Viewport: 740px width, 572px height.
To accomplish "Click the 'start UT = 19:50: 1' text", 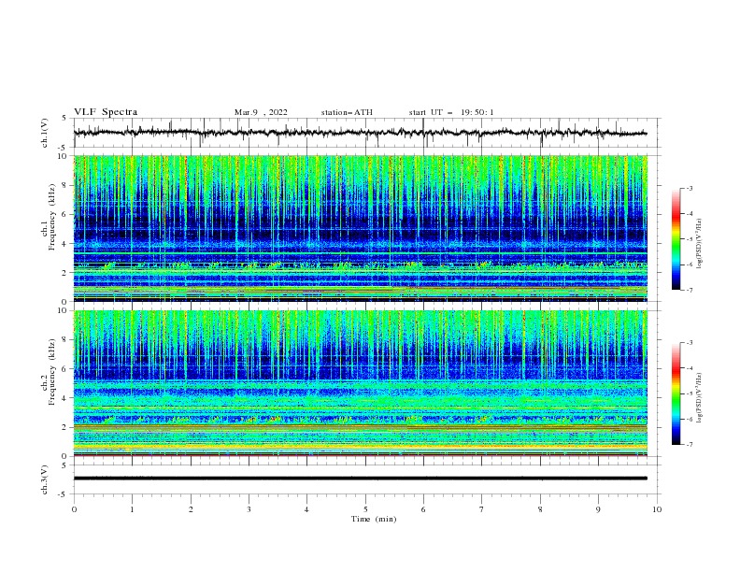I will 451,112.
